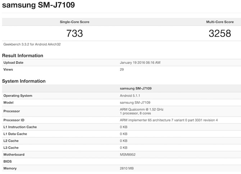Click the MSM8952 motherboard value
Image resolution: width=241 pixels, height=174 pixels.
128,155
